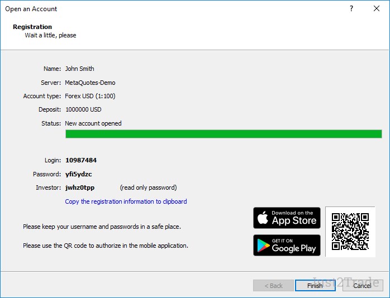Screen dimensions: 390x298
Task: Click the 'New account opened' status text
Action: pyautogui.click(x=93, y=123)
